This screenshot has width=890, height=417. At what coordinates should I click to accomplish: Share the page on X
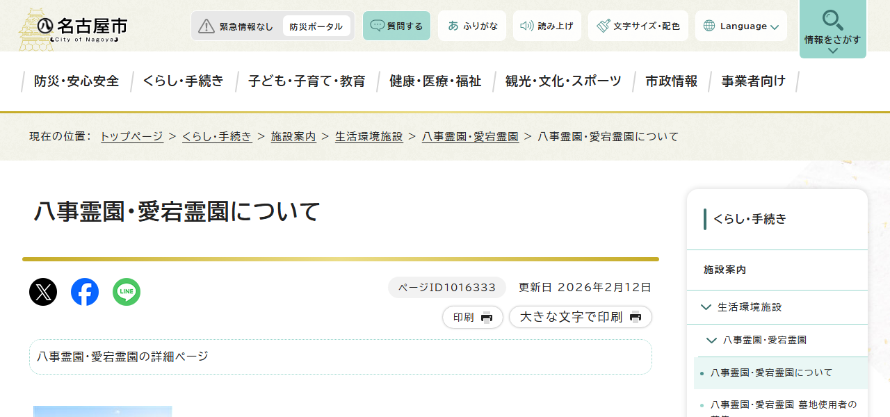pos(43,292)
